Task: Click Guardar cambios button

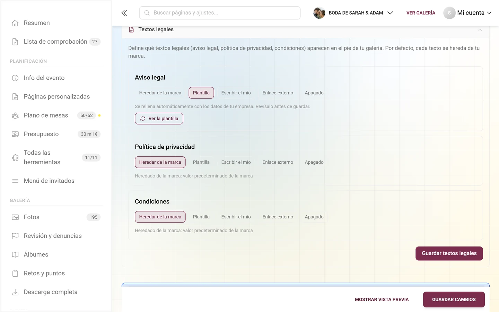Action: [454, 300]
